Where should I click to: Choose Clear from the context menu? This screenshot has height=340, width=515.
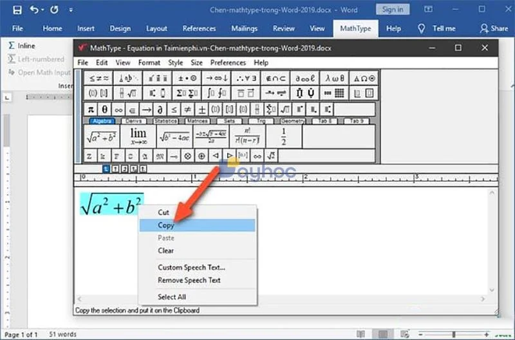coord(198,250)
